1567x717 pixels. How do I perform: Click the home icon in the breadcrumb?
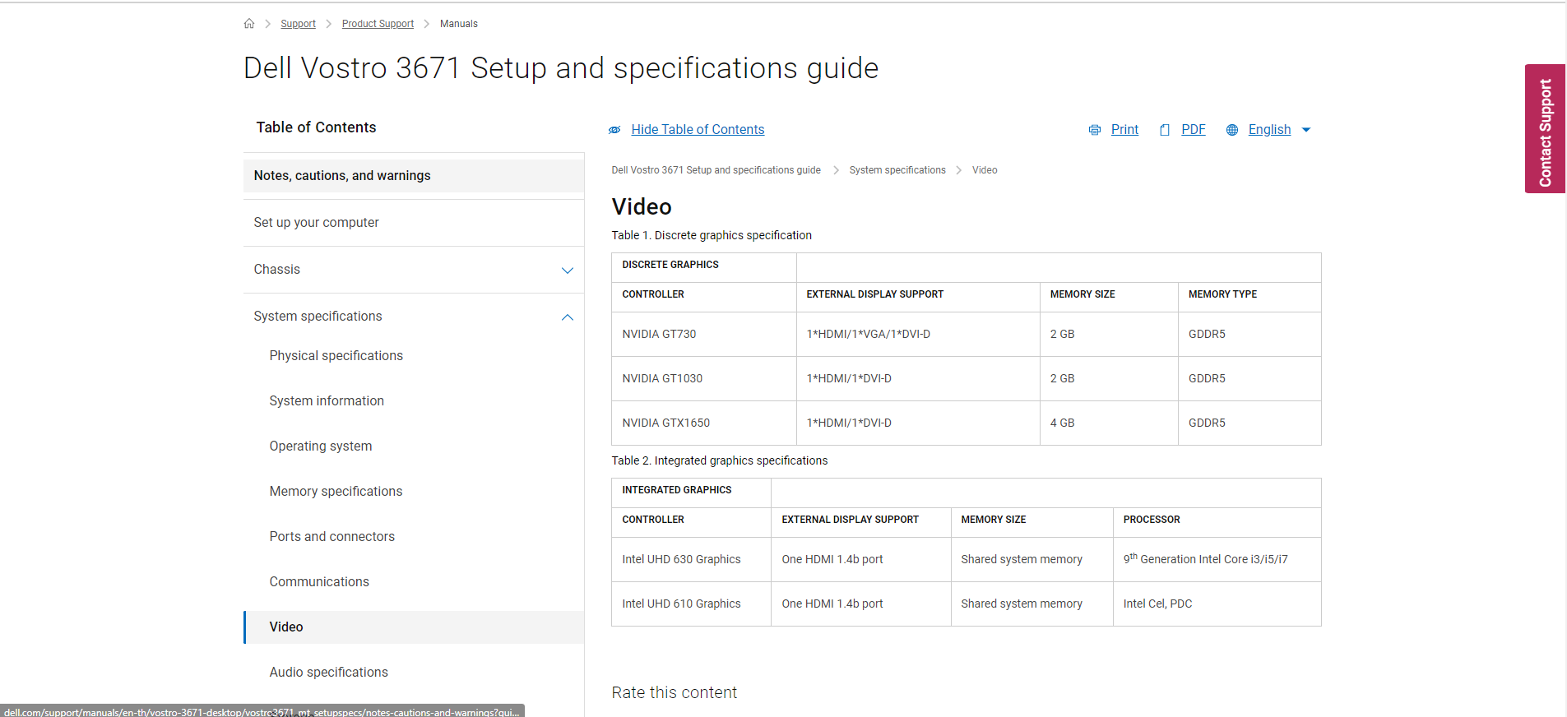pos(249,23)
